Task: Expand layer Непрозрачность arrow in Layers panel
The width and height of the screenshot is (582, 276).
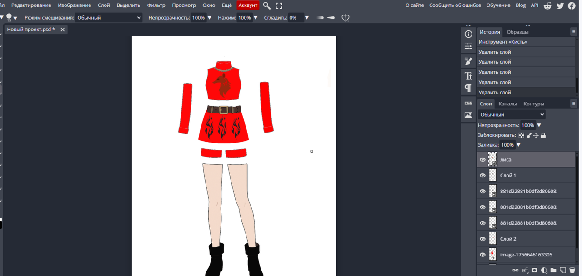Action: 539,125
